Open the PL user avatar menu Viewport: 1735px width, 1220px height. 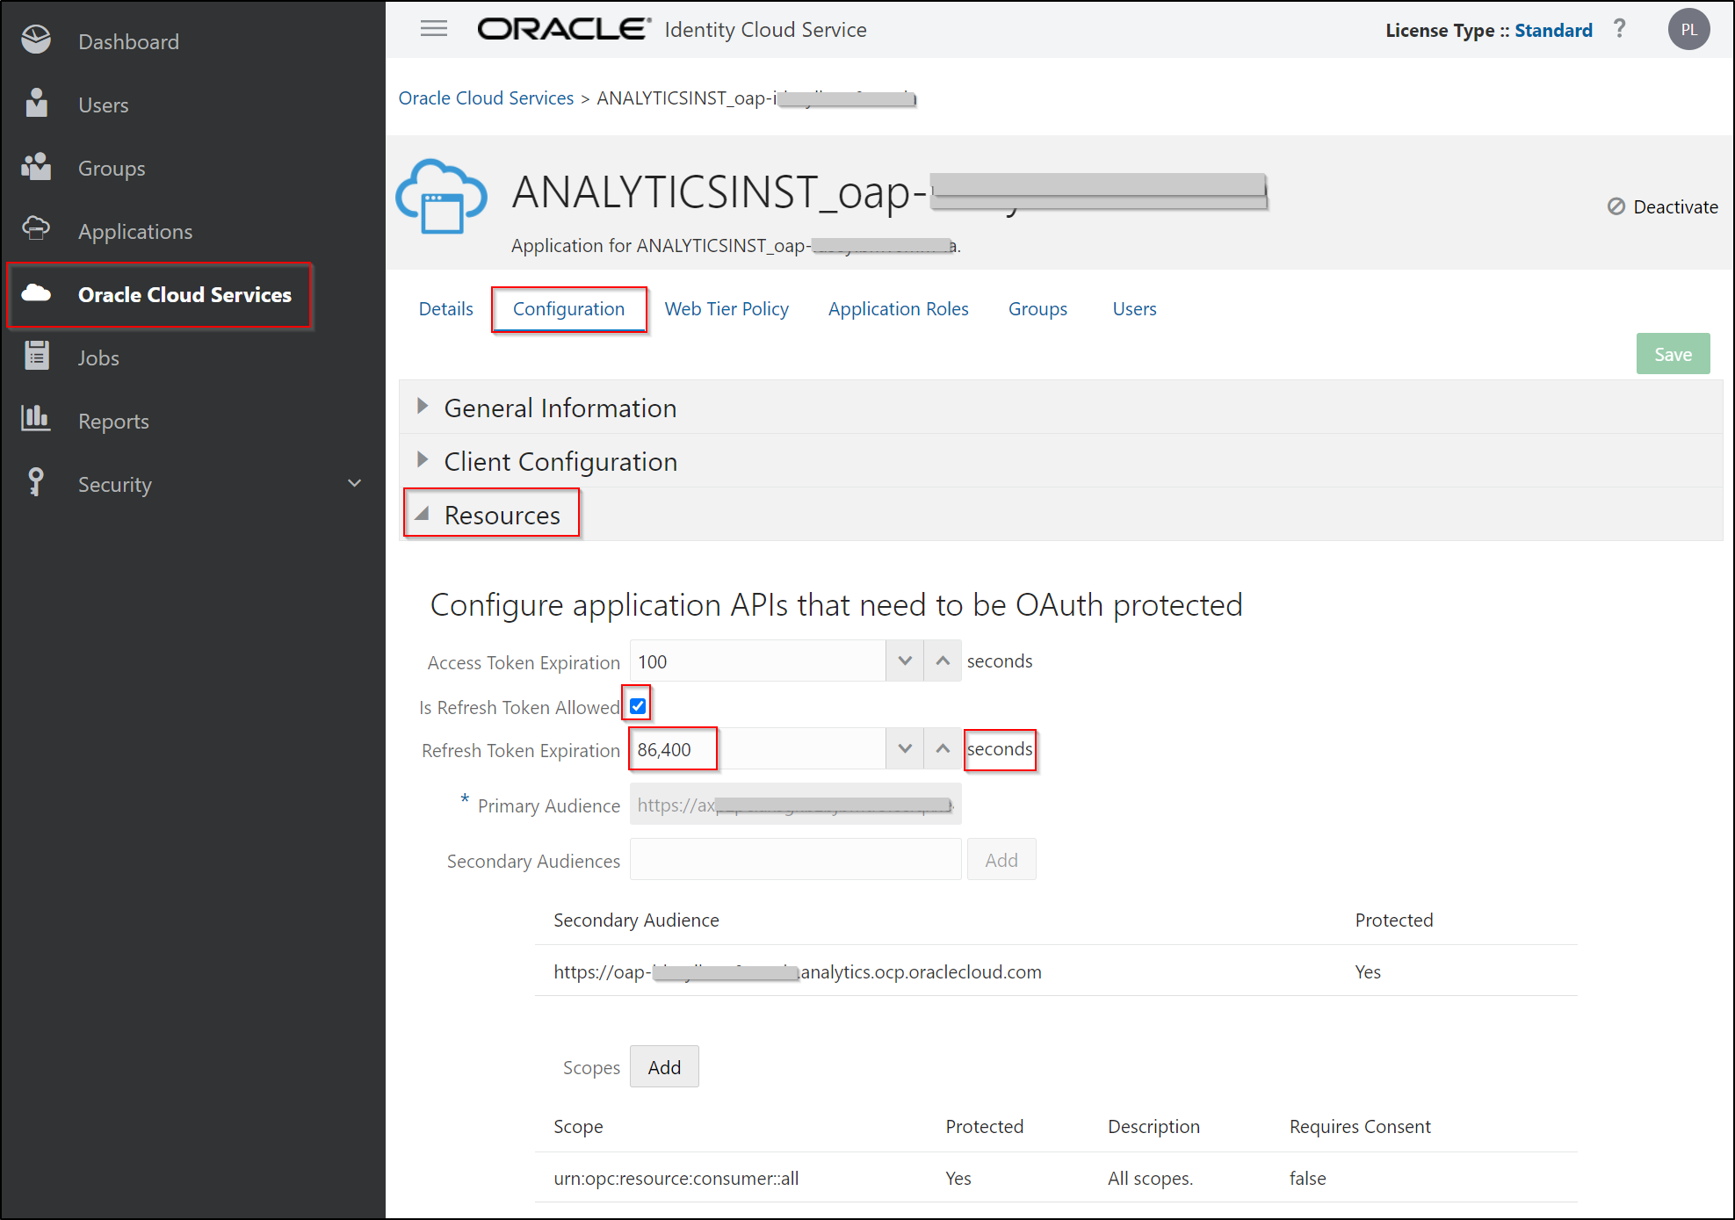tap(1688, 29)
